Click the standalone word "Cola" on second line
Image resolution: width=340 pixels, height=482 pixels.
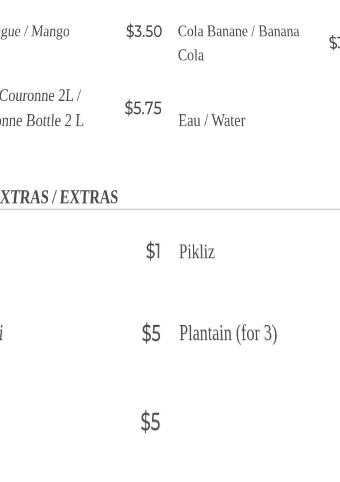point(191,55)
